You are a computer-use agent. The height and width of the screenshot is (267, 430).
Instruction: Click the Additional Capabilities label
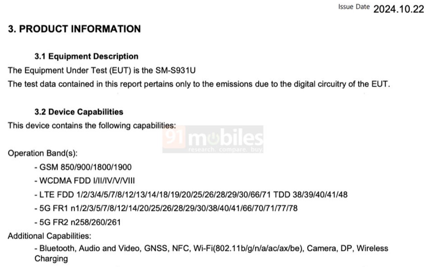click(x=50, y=236)
